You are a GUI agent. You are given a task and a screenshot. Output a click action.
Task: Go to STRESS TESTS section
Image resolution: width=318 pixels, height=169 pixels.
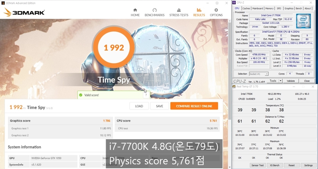tap(179, 12)
